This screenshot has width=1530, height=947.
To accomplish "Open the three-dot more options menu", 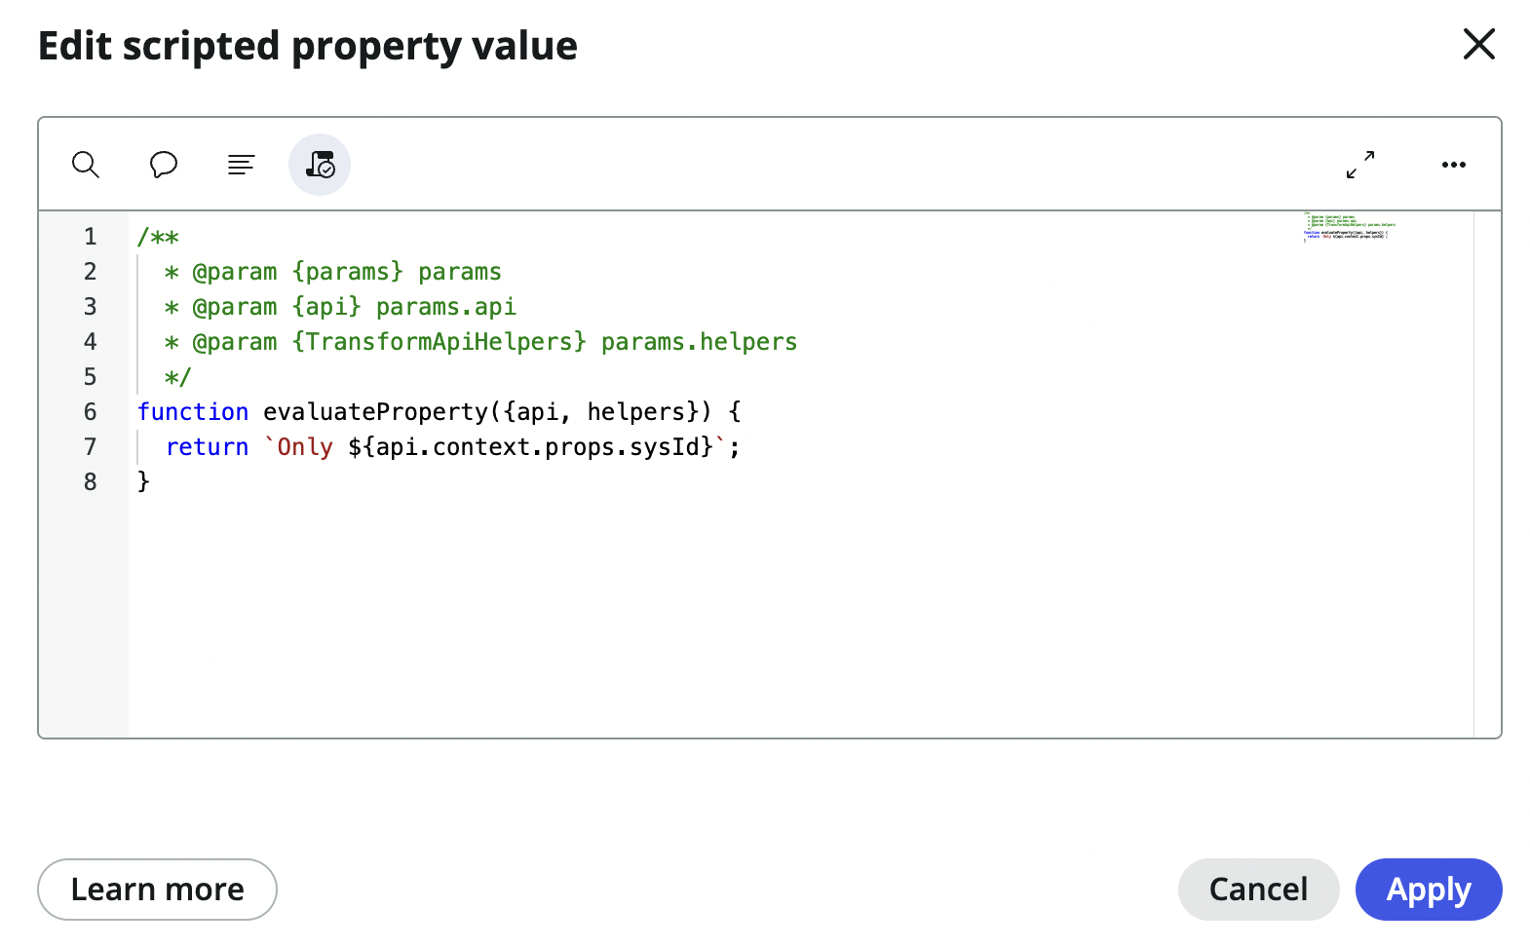I will [1453, 165].
